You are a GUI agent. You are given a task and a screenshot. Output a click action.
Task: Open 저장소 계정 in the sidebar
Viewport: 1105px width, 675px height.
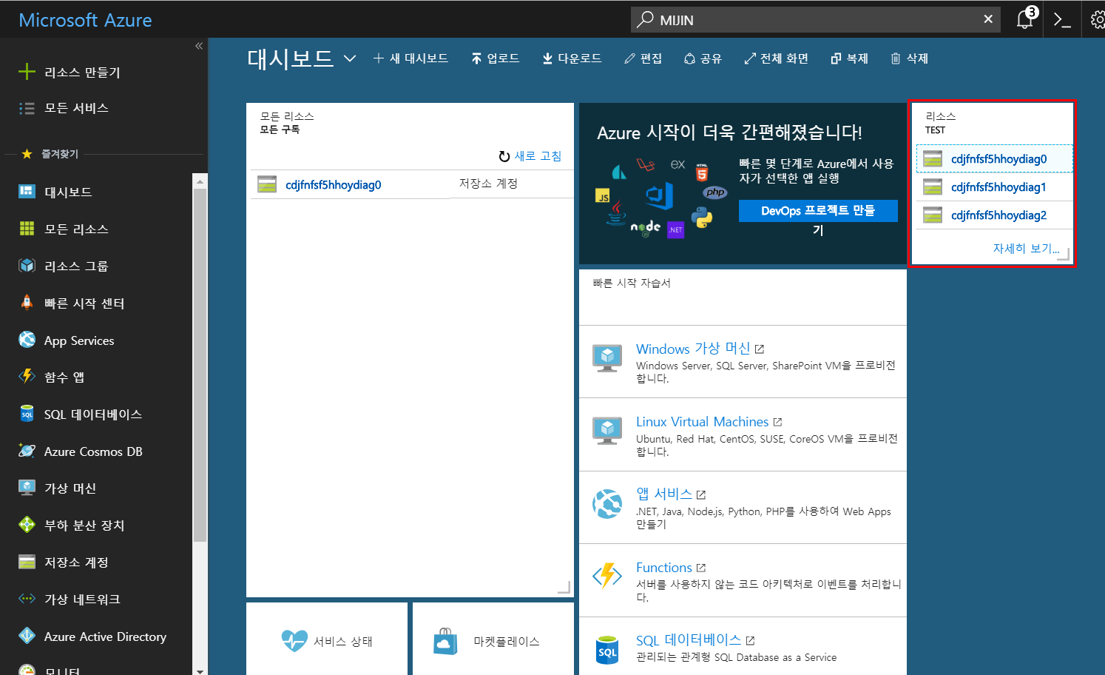pos(76,562)
